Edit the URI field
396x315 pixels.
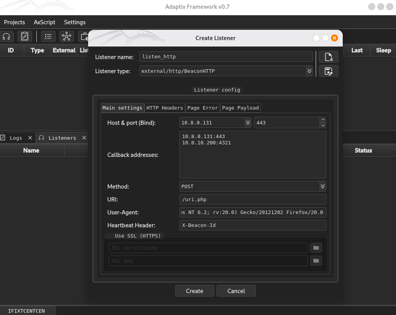click(x=253, y=200)
